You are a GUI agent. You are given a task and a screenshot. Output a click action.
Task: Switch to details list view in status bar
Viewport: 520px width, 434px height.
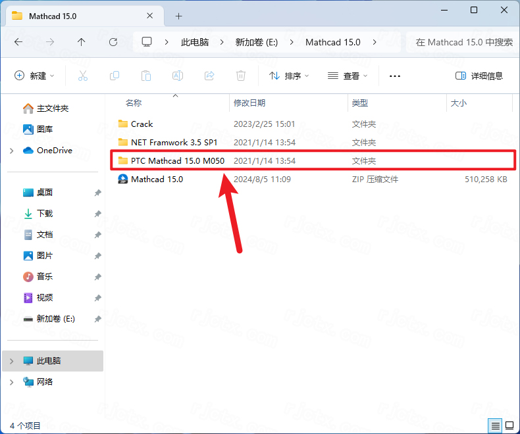(495, 425)
